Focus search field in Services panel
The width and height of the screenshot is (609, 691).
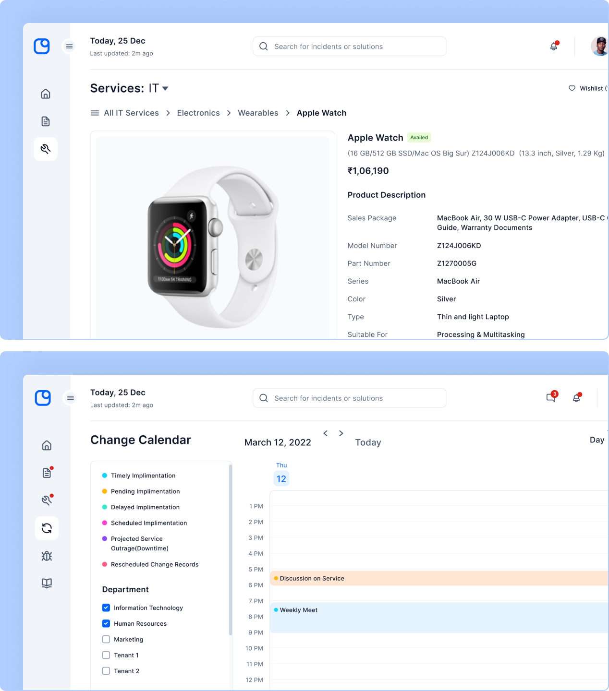point(350,47)
